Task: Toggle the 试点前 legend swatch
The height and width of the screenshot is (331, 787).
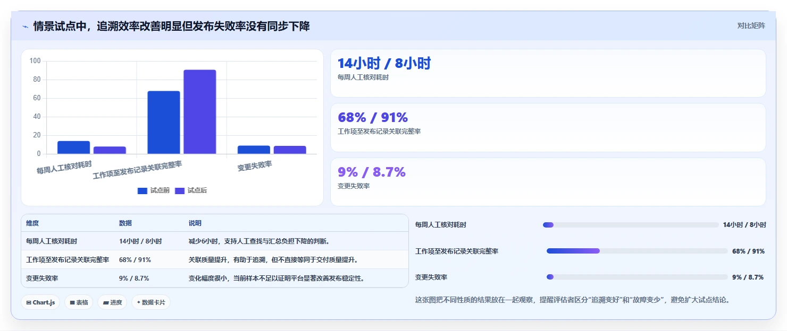Action: pos(142,190)
